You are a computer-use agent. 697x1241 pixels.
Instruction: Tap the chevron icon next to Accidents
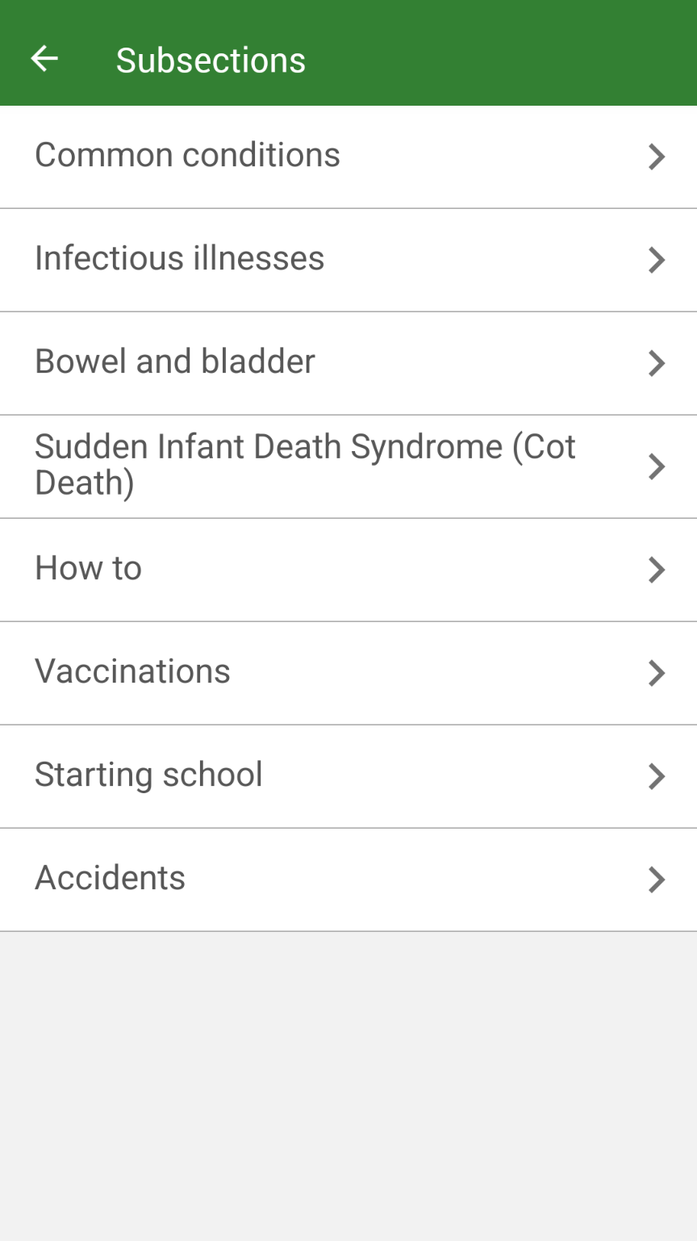[657, 880]
